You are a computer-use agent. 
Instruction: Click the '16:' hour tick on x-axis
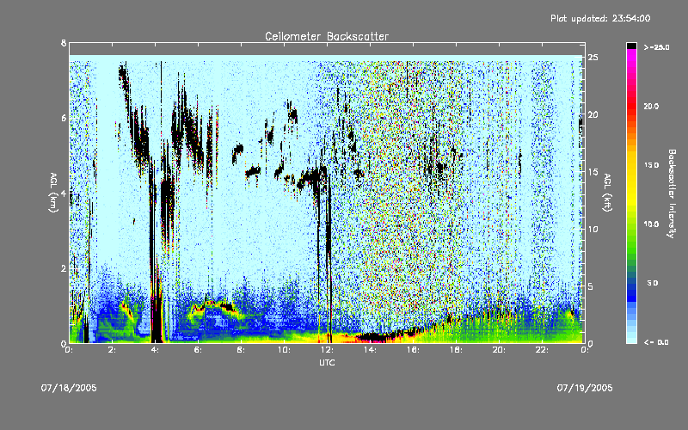point(413,350)
